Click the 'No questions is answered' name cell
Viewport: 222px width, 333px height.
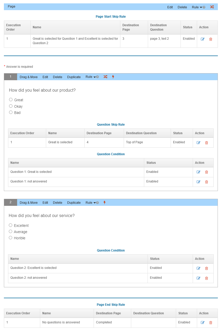[67, 323]
